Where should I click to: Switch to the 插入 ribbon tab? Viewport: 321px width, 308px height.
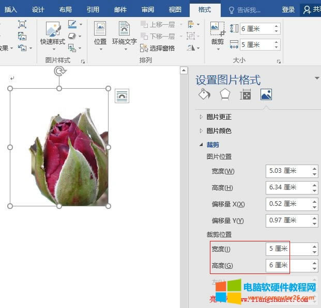click(11, 10)
